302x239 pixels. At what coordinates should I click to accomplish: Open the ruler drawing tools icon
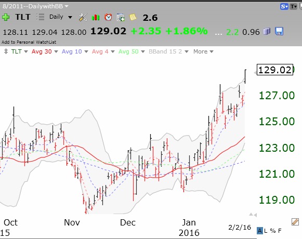(x=295, y=222)
